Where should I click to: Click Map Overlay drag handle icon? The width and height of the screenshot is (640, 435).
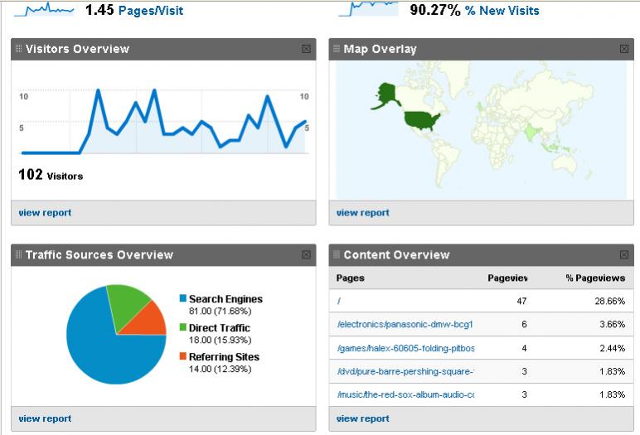[337, 49]
